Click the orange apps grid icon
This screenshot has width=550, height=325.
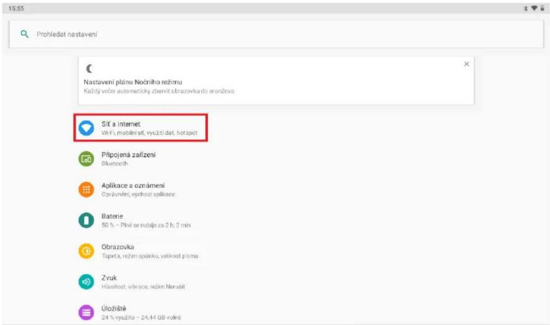pos(86,190)
